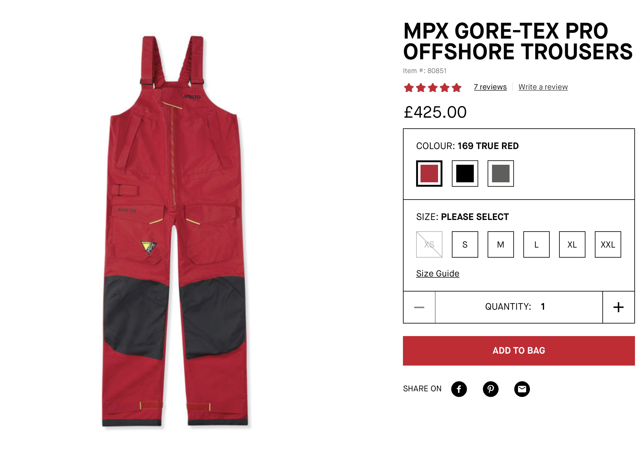
Task: Select size M
Action: 501,244
